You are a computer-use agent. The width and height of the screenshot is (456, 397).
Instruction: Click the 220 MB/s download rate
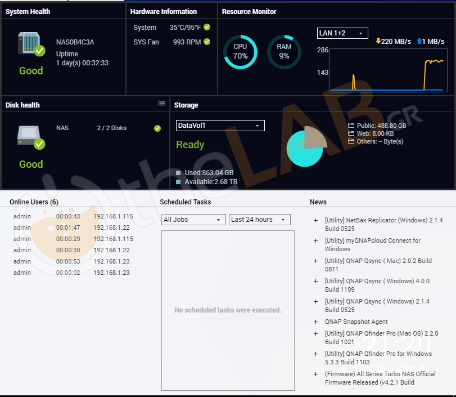(x=396, y=41)
